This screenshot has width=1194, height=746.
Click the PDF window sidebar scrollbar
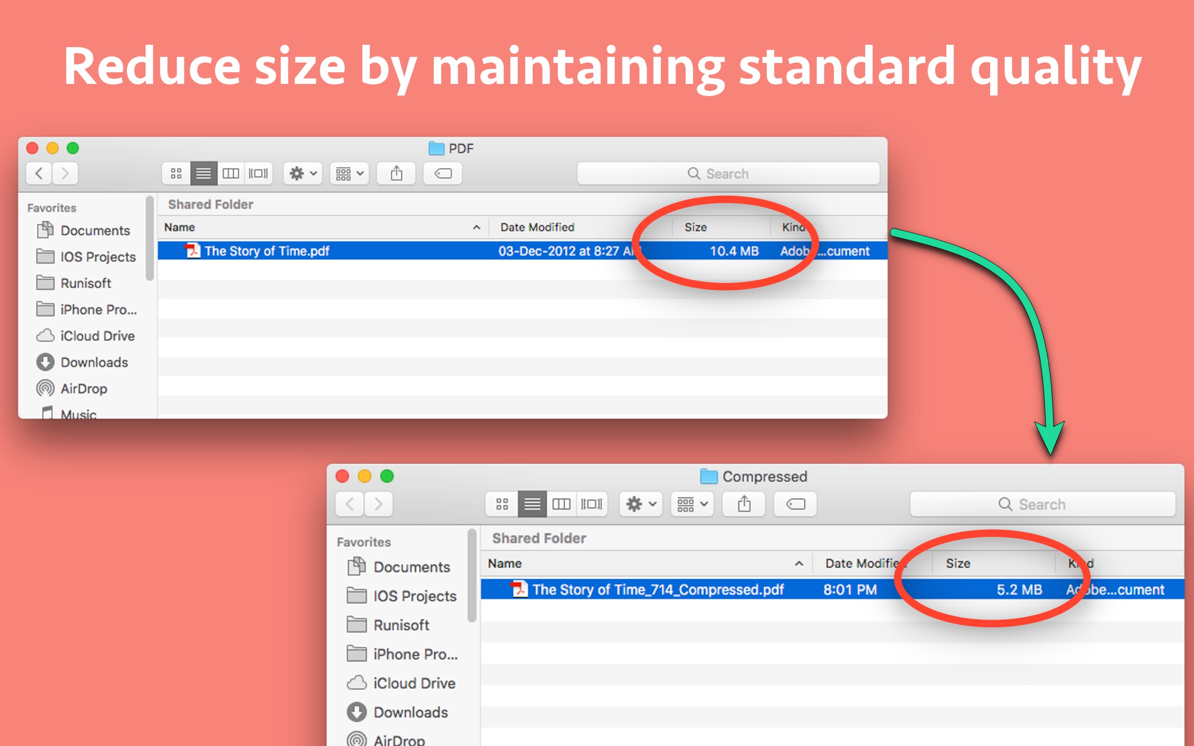click(x=149, y=239)
